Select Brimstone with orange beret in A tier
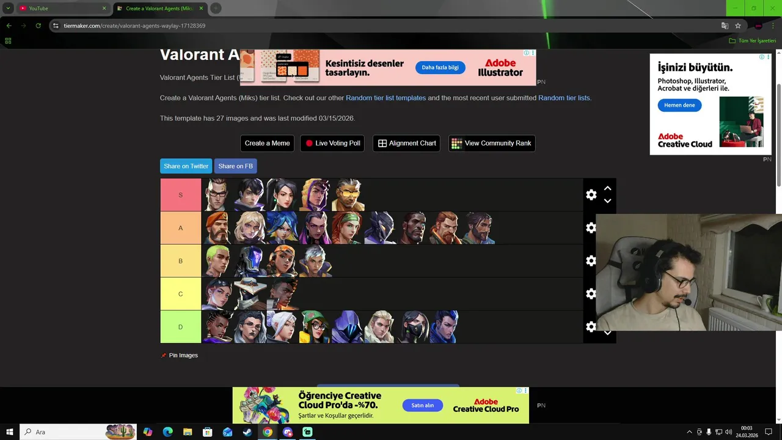The width and height of the screenshot is (782, 440). click(218, 228)
